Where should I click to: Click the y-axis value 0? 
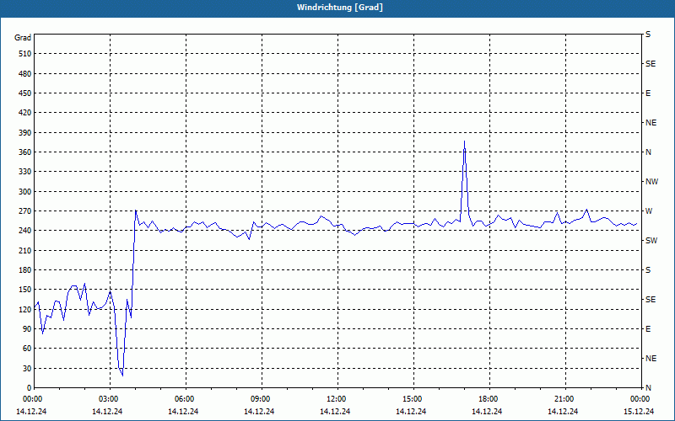pyautogui.click(x=30, y=388)
